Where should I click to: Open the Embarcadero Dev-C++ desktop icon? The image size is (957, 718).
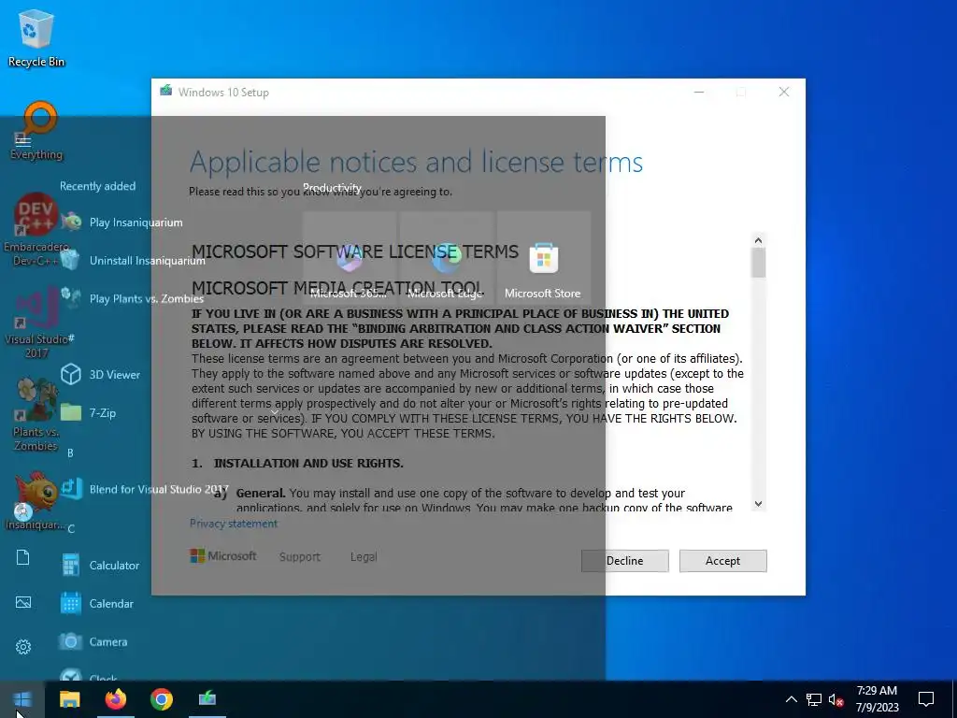(36, 230)
